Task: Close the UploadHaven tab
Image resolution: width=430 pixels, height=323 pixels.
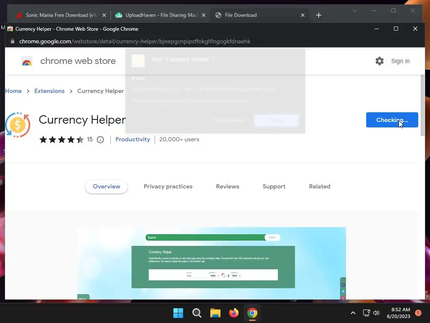Action: click(x=204, y=15)
